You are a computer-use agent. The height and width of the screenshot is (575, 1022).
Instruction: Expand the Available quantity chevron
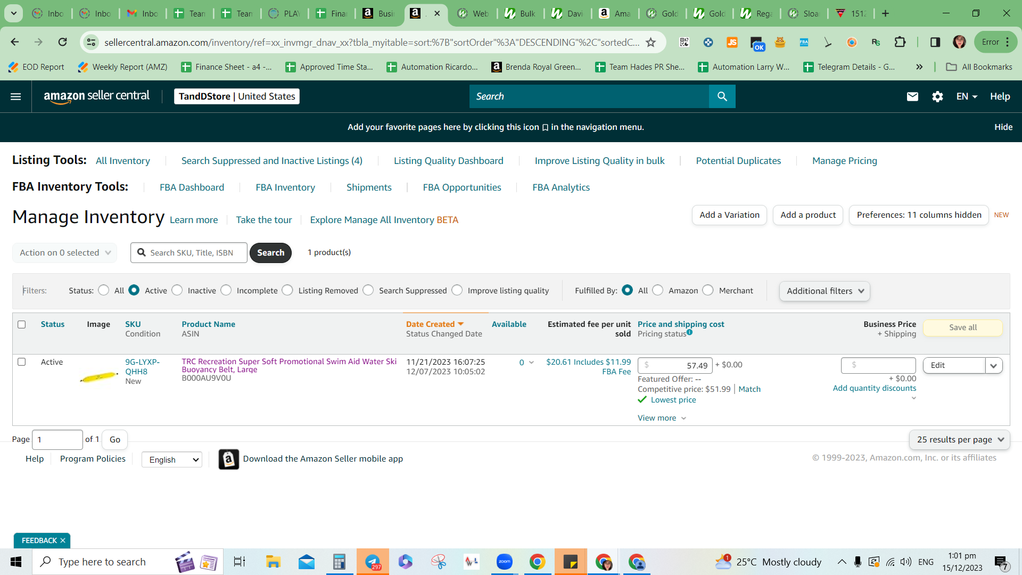531,363
